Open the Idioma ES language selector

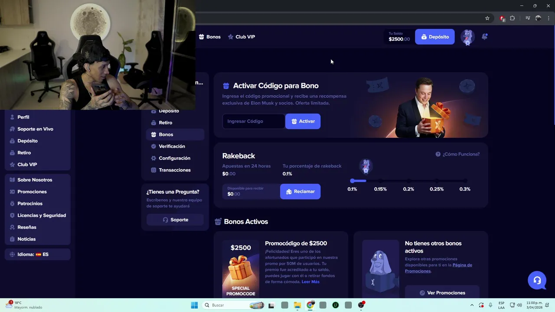(x=38, y=254)
